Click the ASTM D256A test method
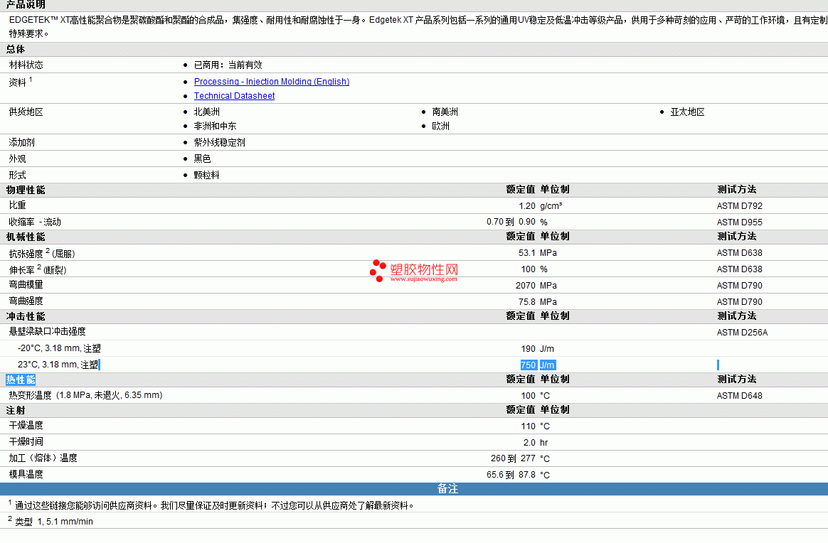Viewport: 828px width, 543px height. (742, 333)
